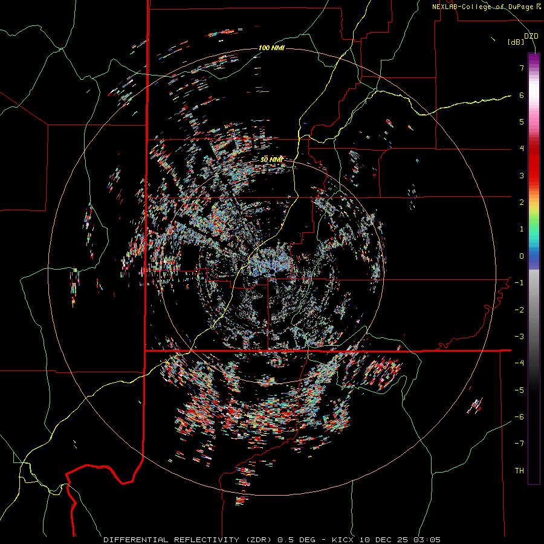The image size is (544, 544).
Task: Click the 6 dB scale value
Action: pyautogui.click(x=522, y=95)
